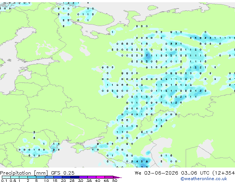Click the '03..06 UTC' time text
235x182 pixels.
(195, 173)
